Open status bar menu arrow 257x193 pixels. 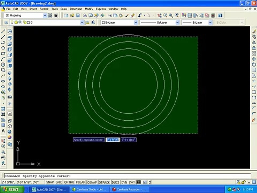click(249, 183)
